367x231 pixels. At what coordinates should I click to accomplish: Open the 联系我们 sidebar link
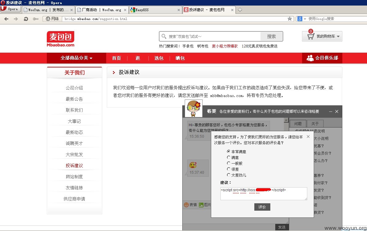(x=74, y=110)
